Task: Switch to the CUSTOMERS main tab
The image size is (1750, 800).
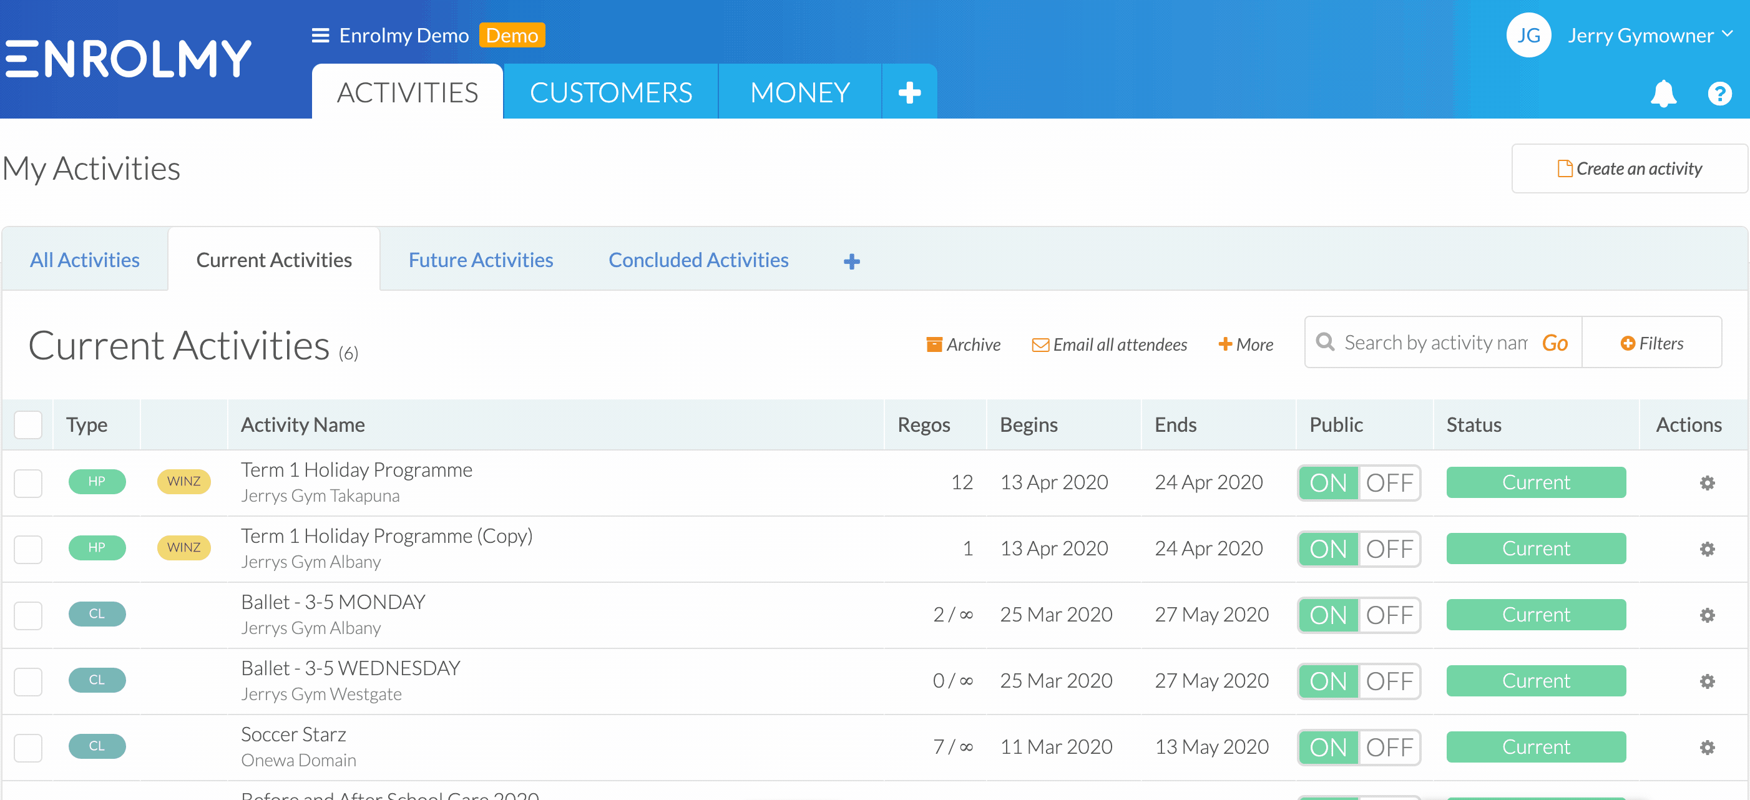Action: click(x=611, y=92)
